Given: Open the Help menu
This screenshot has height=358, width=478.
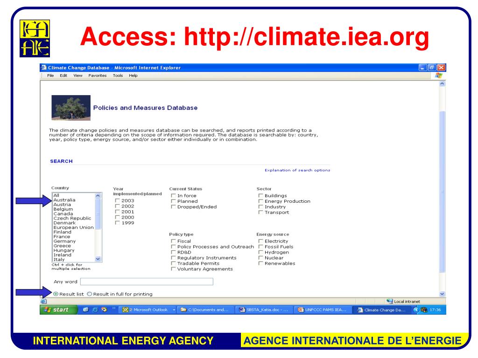Looking at the screenshot, I should point(133,76).
